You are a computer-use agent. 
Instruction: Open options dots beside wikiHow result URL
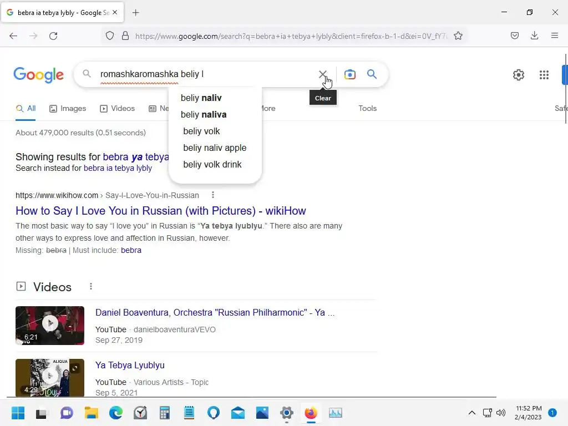coord(213,195)
